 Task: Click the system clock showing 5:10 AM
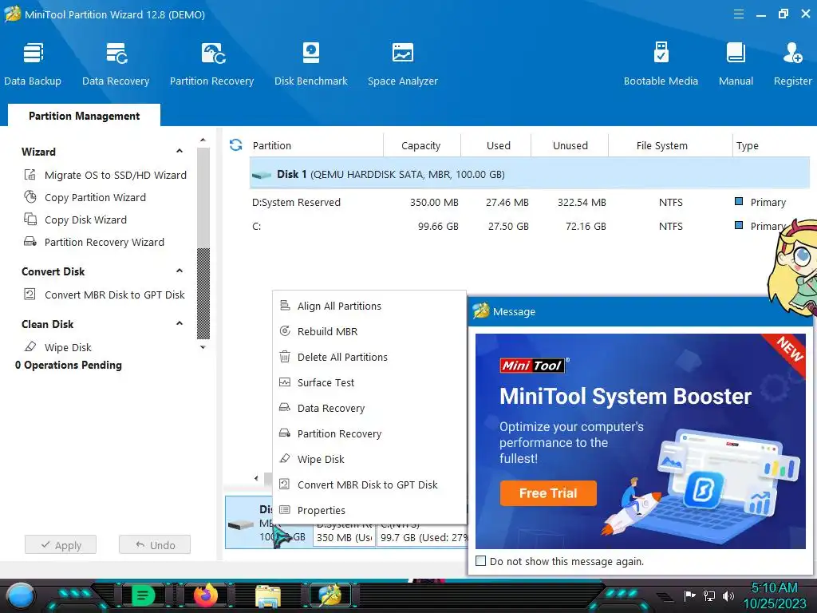click(774, 595)
